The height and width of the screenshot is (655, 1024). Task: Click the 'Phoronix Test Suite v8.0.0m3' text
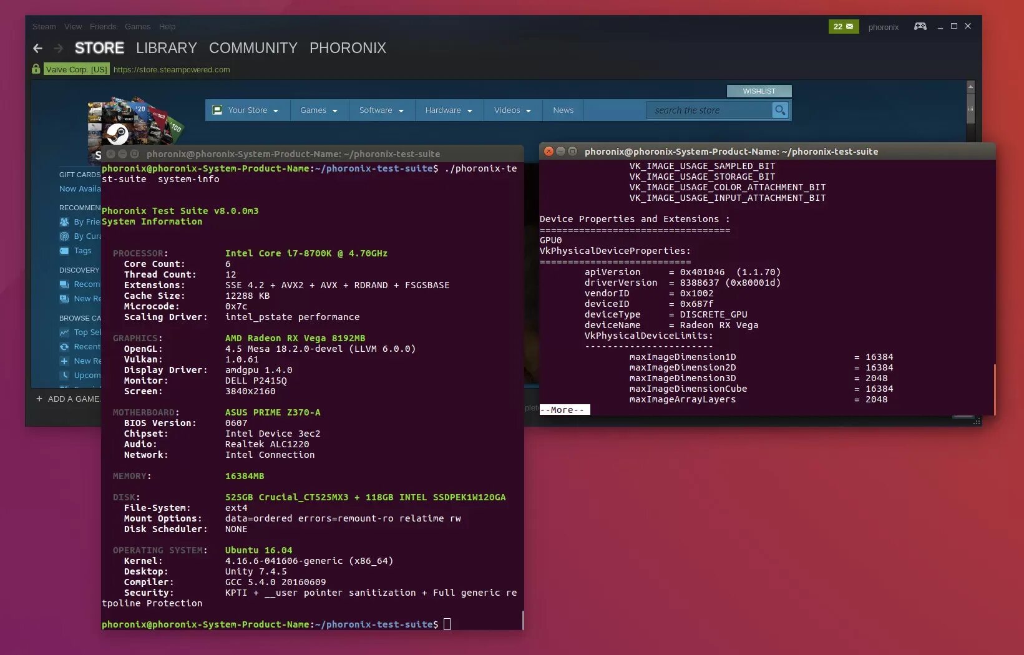[180, 211]
